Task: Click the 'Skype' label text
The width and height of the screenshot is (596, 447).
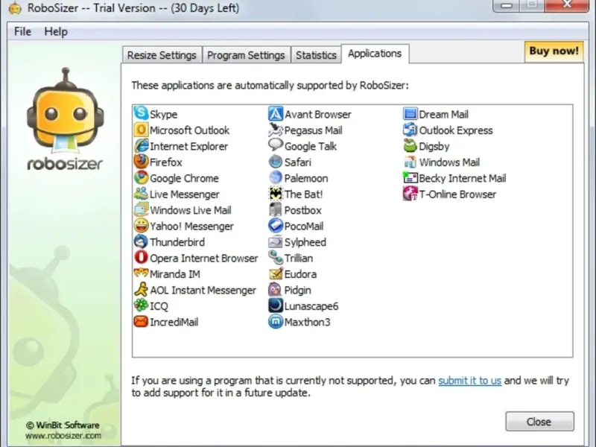Action: (163, 115)
